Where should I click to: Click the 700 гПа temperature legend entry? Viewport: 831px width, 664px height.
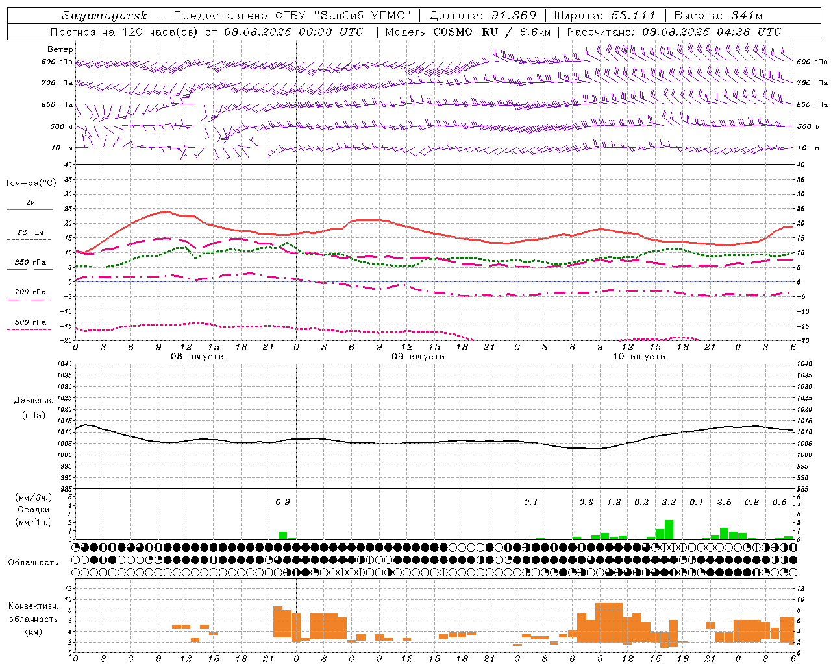coord(30,292)
